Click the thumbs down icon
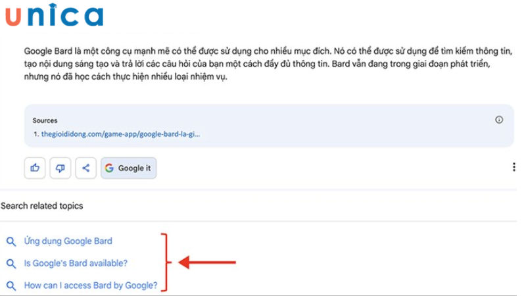This screenshot has height=296, width=526. coord(60,168)
